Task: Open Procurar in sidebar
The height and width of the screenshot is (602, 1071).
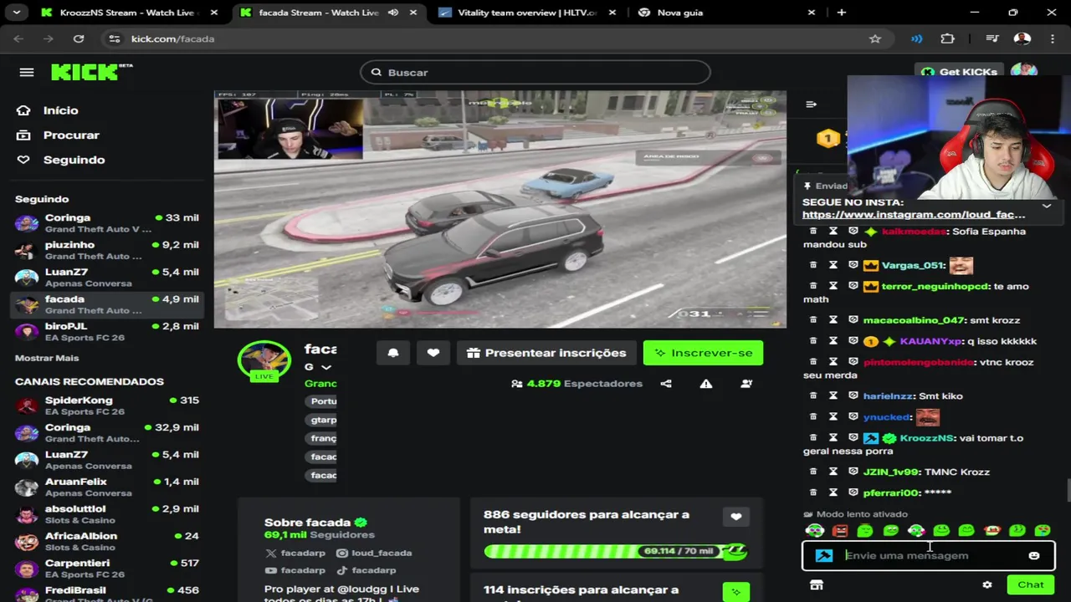Action: 59,135
